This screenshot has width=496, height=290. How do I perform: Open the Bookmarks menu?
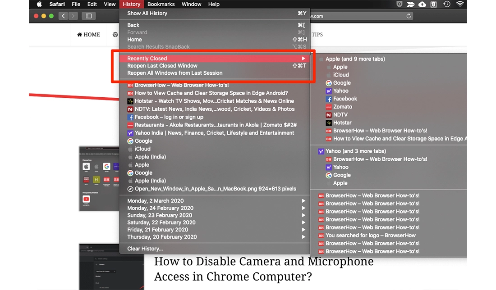point(161,5)
